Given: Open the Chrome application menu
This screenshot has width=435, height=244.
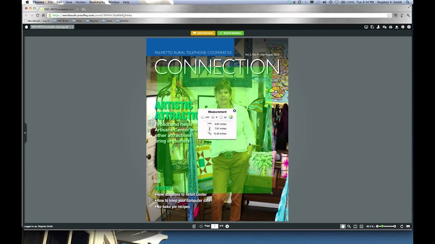Looking at the screenshot, I should click(38, 2).
